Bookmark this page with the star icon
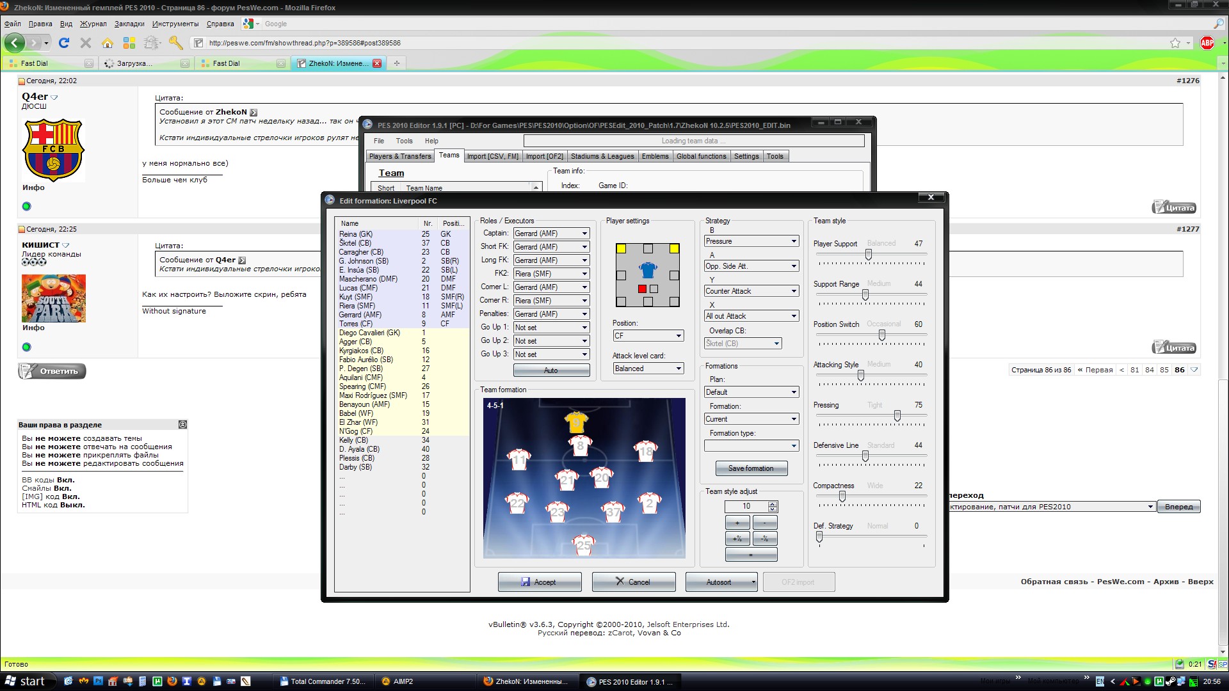The width and height of the screenshot is (1229, 691). pyautogui.click(x=1175, y=43)
